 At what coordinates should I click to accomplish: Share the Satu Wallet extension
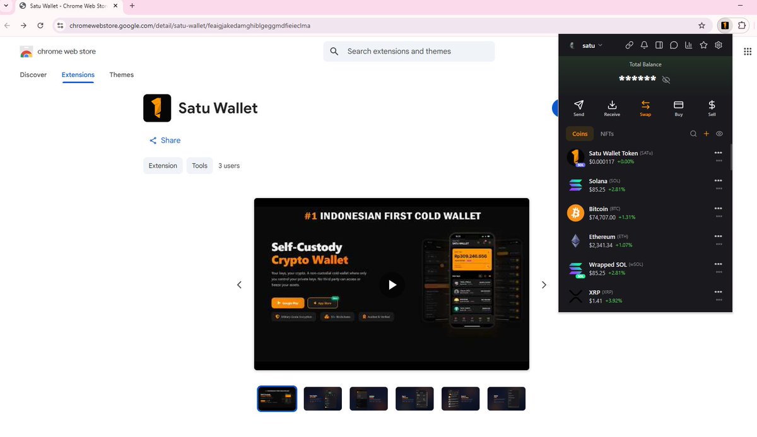(x=165, y=140)
